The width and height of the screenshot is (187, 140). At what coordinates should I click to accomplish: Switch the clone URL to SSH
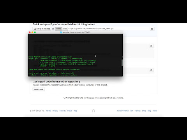coord(65,29)
